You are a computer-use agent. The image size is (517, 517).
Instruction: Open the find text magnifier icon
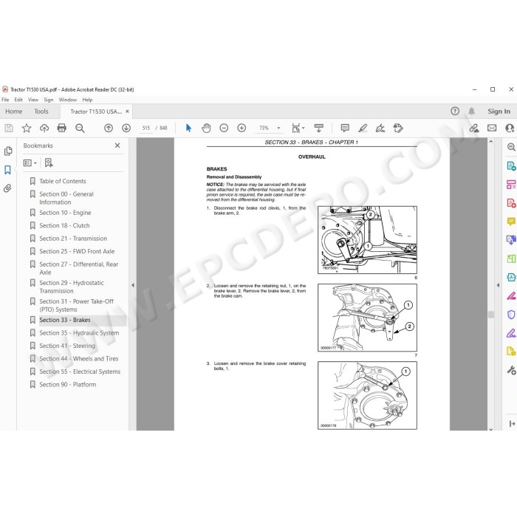[x=80, y=128]
